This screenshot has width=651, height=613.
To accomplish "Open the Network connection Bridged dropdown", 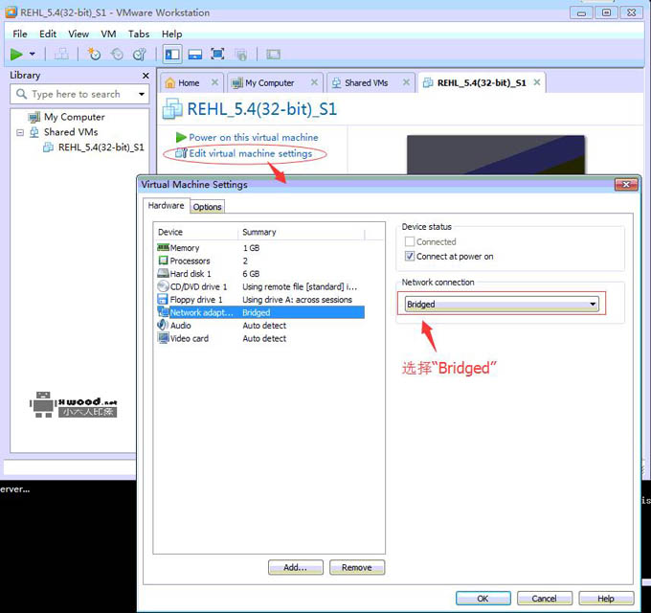I will pyautogui.click(x=502, y=304).
